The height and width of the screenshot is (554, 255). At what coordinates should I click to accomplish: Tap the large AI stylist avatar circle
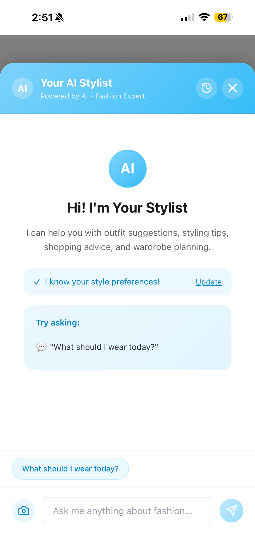pyautogui.click(x=128, y=168)
